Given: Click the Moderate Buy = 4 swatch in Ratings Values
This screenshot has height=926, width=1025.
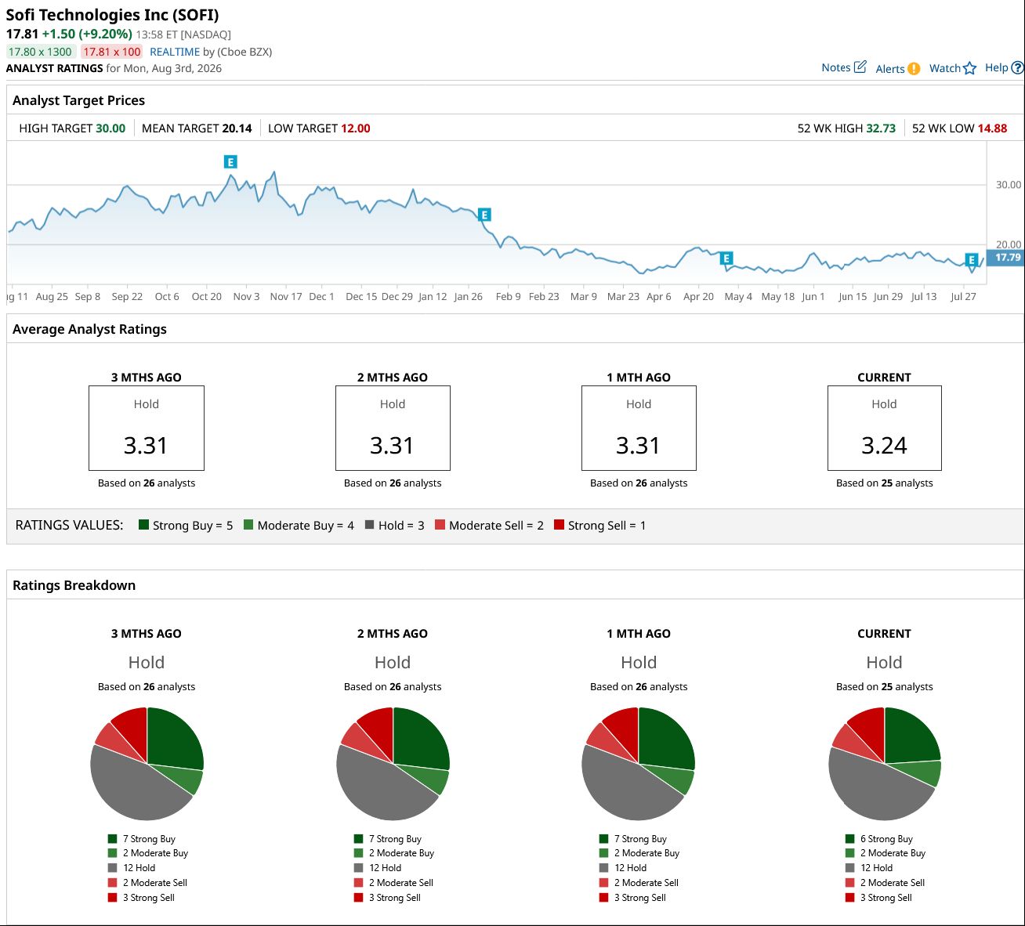Looking at the screenshot, I should [248, 525].
